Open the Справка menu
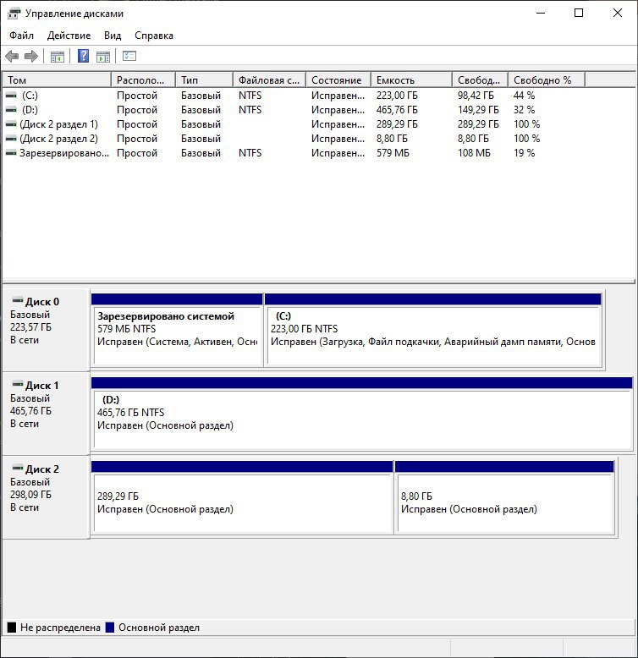This screenshot has width=638, height=658. tap(154, 36)
